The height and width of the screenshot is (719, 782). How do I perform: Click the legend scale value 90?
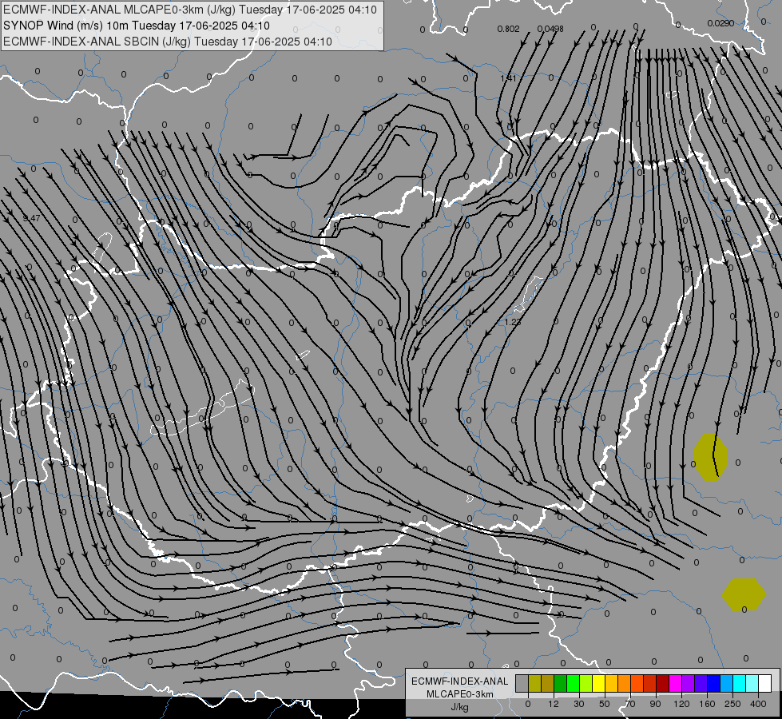[x=655, y=704]
